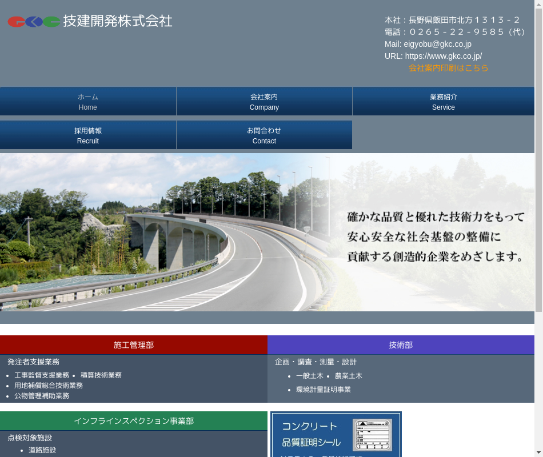Select the 公物管理補助業務 item
543x457 pixels.
point(42,396)
